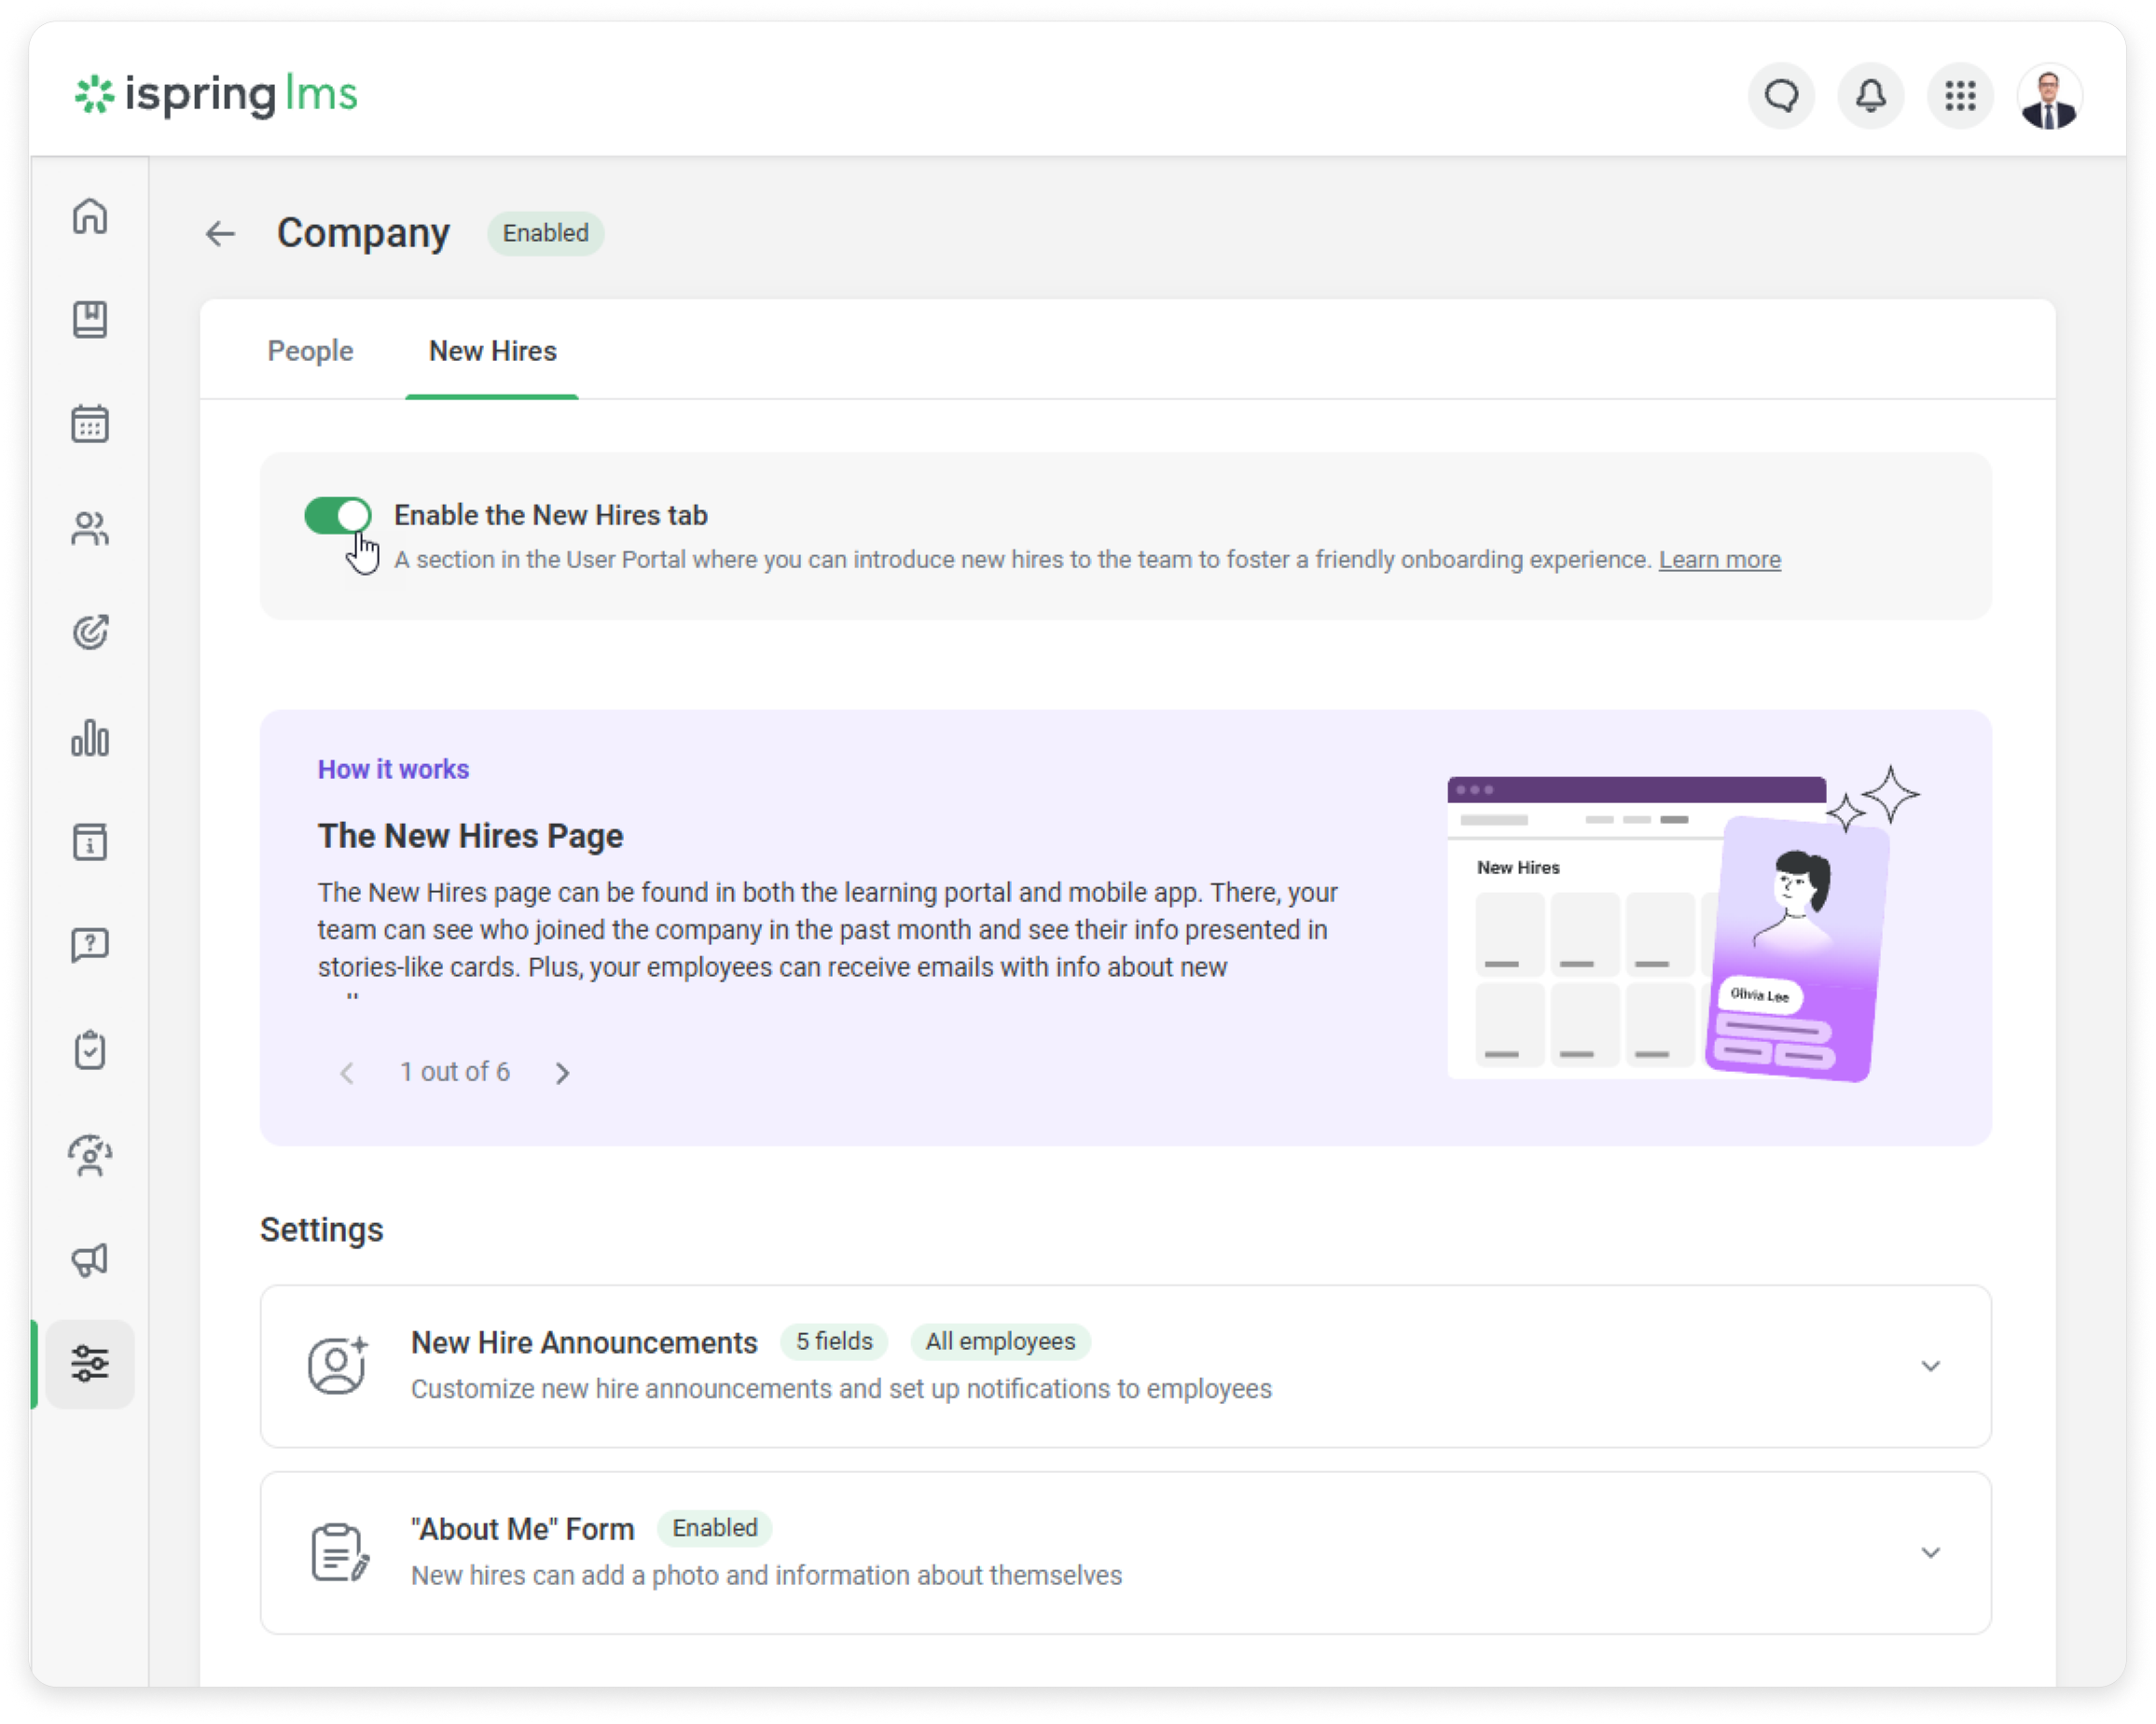Open the calendar icon in sidebar
Viewport: 2156px width, 1724px height.
[90, 424]
